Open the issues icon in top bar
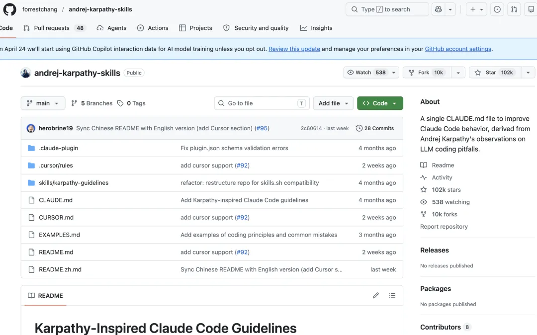Image resolution: width=537 pixels, height=335 pixels. click(497, 9)
